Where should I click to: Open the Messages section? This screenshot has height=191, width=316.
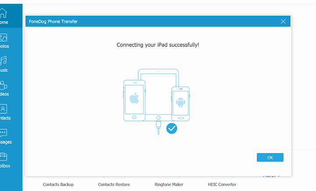tap(4, 136)
